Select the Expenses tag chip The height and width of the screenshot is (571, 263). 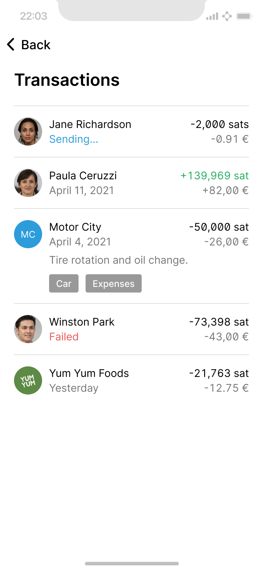point(114,284)
